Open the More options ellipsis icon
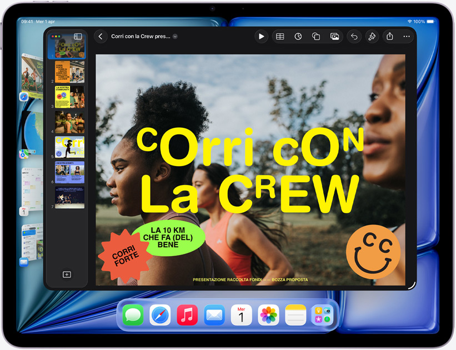456x350 pixels. pyautogui.click(x=406, y=37)
